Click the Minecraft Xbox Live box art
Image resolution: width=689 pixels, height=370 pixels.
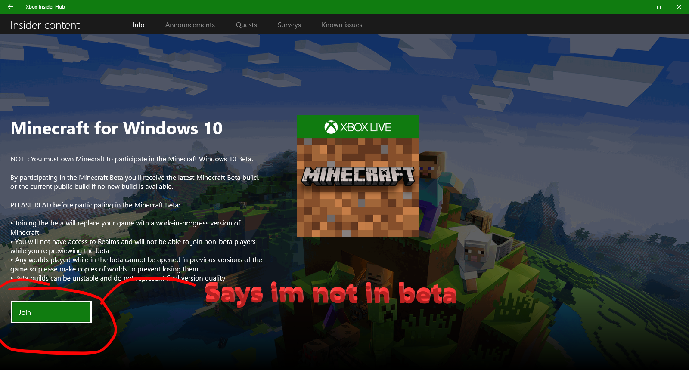click(x=358, y=176)
